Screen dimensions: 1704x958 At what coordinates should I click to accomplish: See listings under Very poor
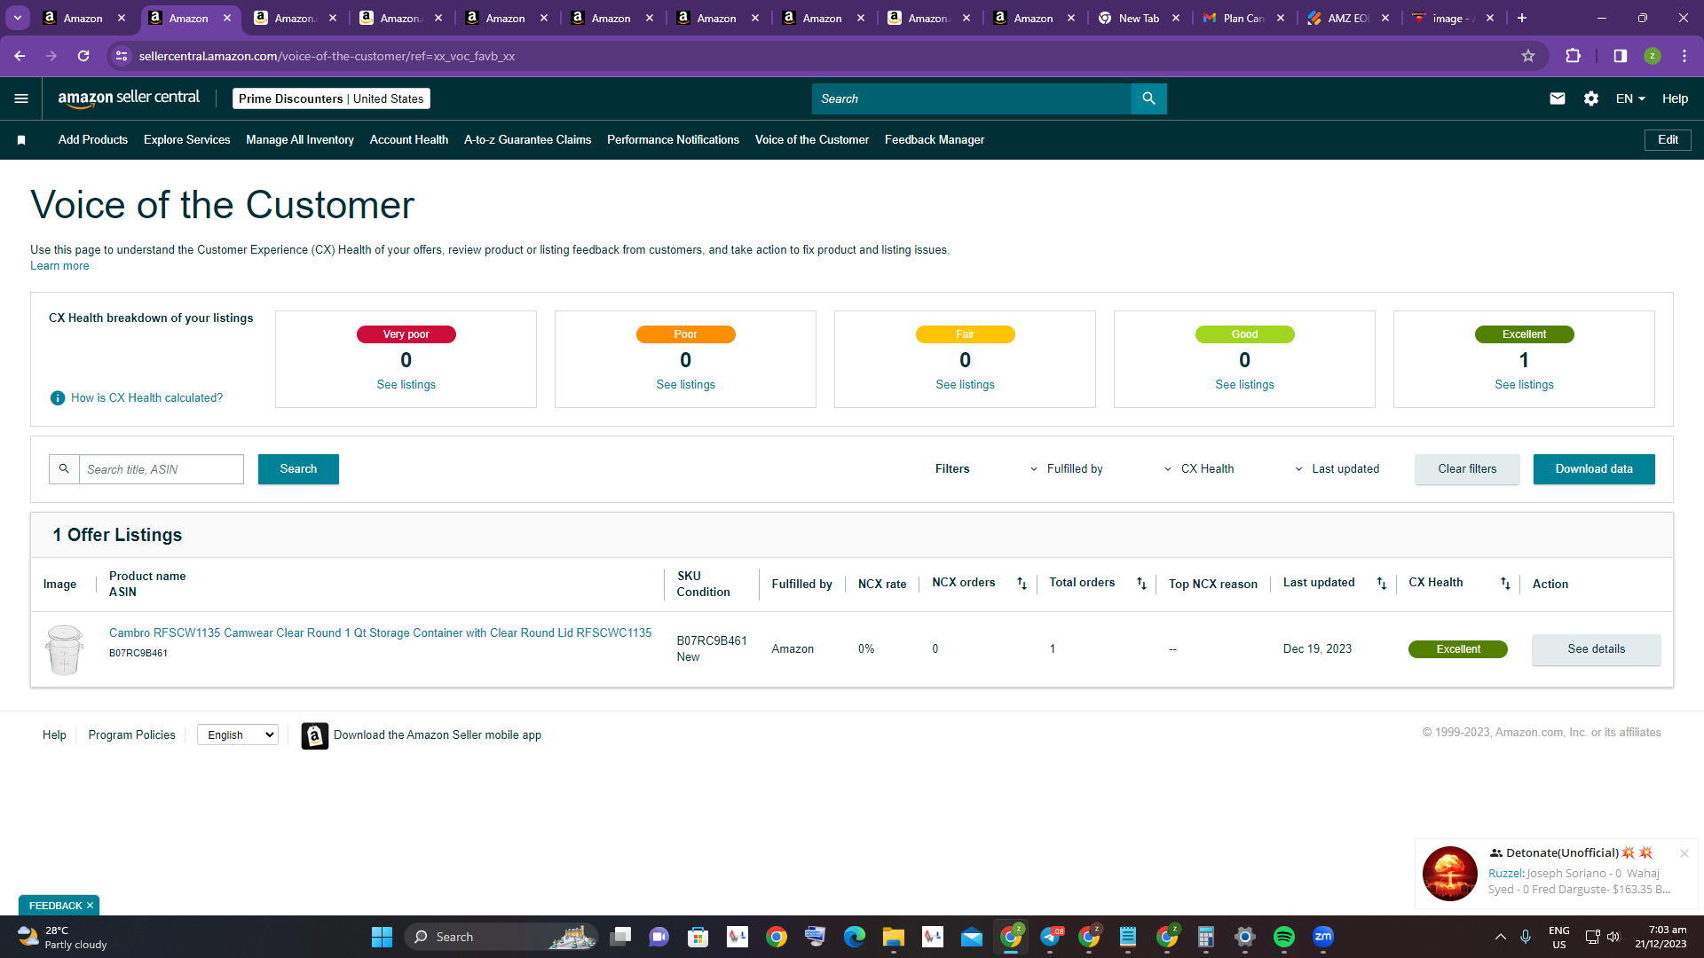tap(406, 385)
